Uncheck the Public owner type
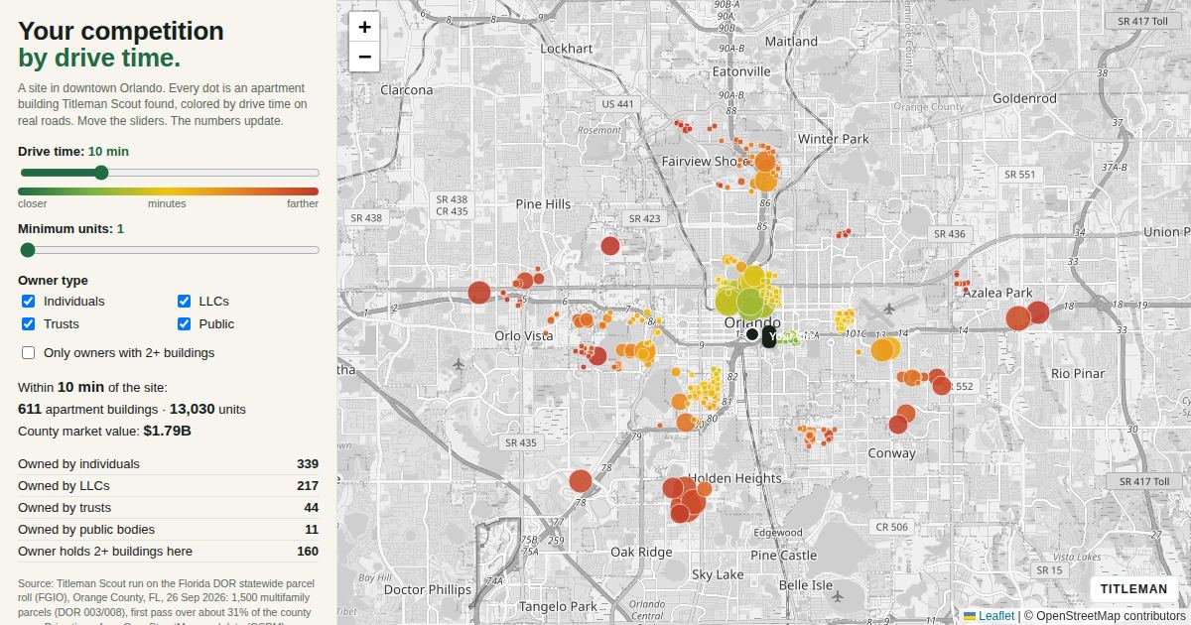Image resolution: width=1191 pixels, height=625 pixels. point(184,324)
